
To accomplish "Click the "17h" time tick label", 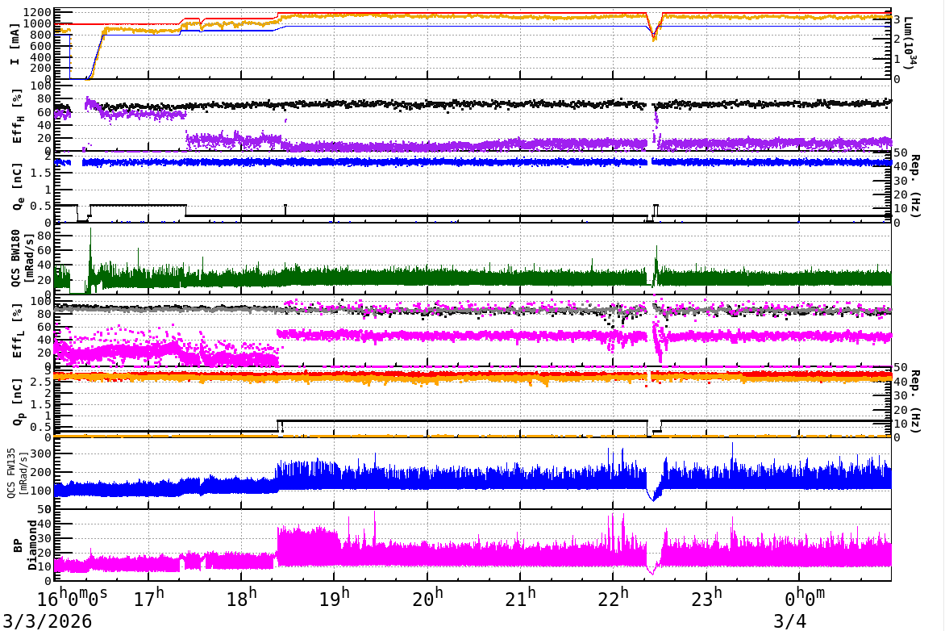I will click(x=148, y=598).
